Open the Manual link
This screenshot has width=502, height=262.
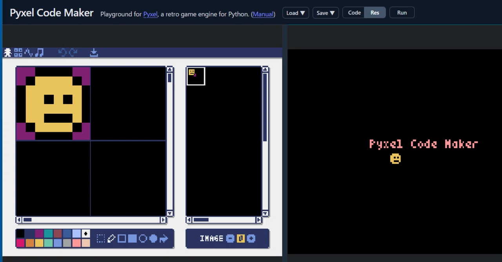pyautogui.click(x=263, y=14)
